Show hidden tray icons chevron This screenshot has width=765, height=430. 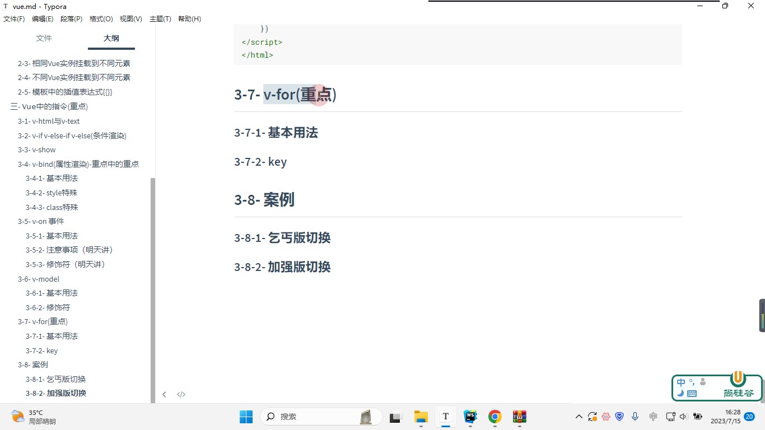click(579, 417)
